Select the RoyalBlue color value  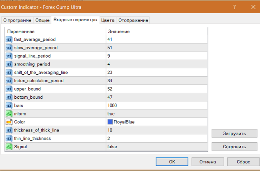coord(124,122)
